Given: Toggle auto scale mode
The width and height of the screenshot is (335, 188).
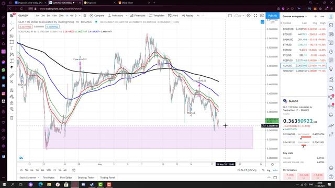Looking at the screenshot, I should pyautogui.click(x=275, y=170).
